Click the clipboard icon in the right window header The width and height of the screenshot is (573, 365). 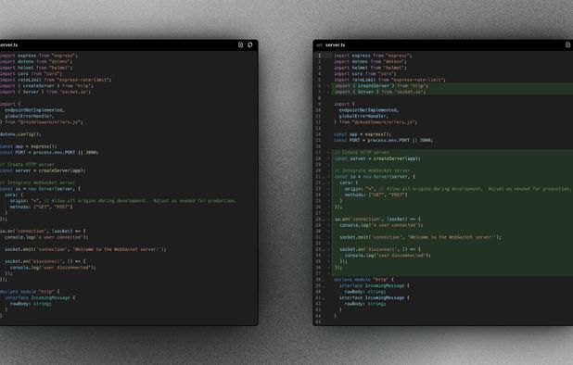click(567, 44)
